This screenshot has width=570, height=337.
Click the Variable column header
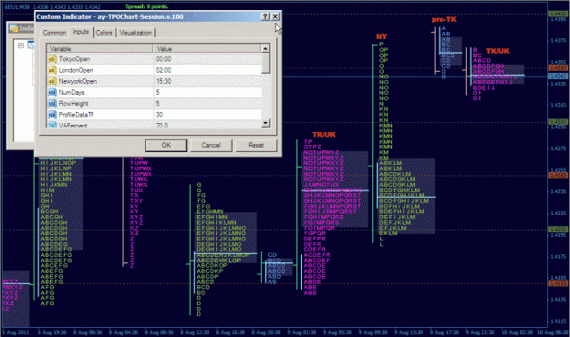99,48
